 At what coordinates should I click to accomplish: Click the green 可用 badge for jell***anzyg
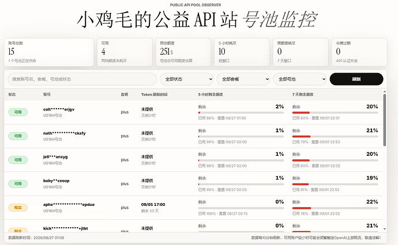(x=18, y=160)
